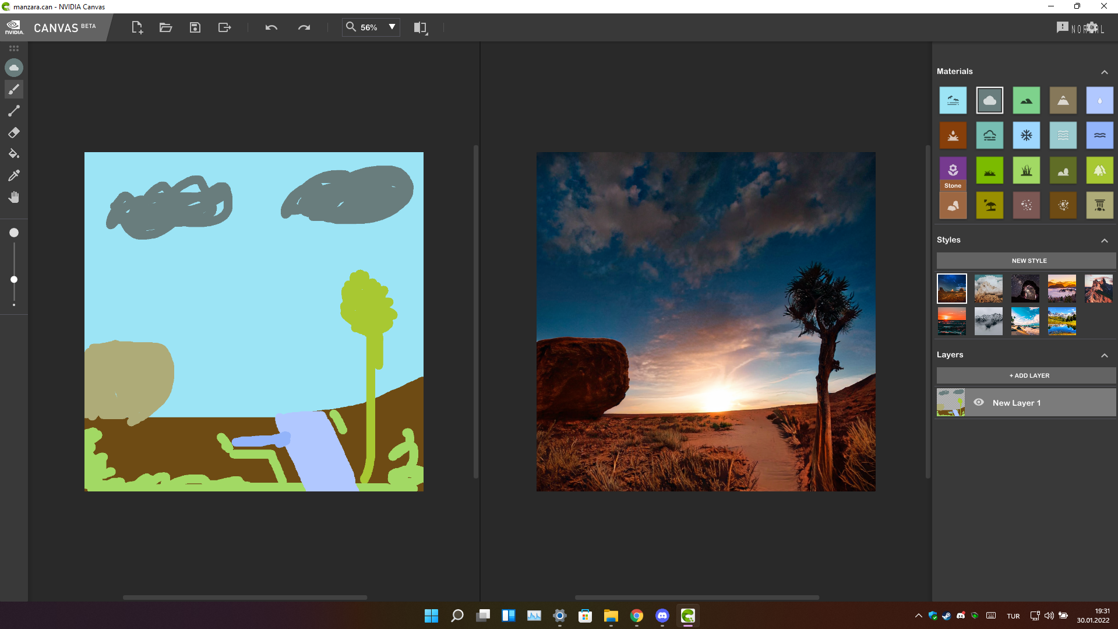
Task: Open Google Chrome from the taskbar
Action: point(637,616)
